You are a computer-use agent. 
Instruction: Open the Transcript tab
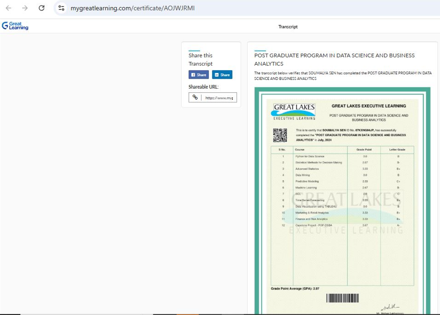(x=288, y=27)
